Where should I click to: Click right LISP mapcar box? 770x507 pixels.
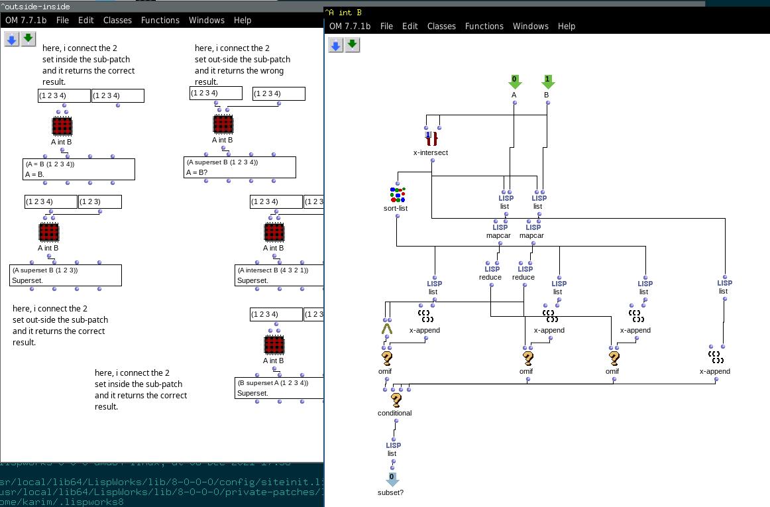533,227
